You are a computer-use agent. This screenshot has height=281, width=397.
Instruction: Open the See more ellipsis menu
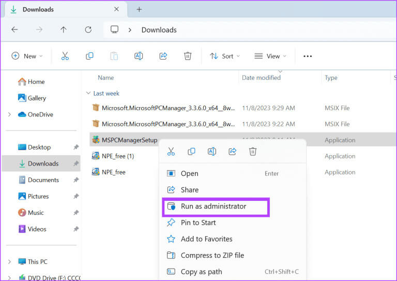[308, 56]
